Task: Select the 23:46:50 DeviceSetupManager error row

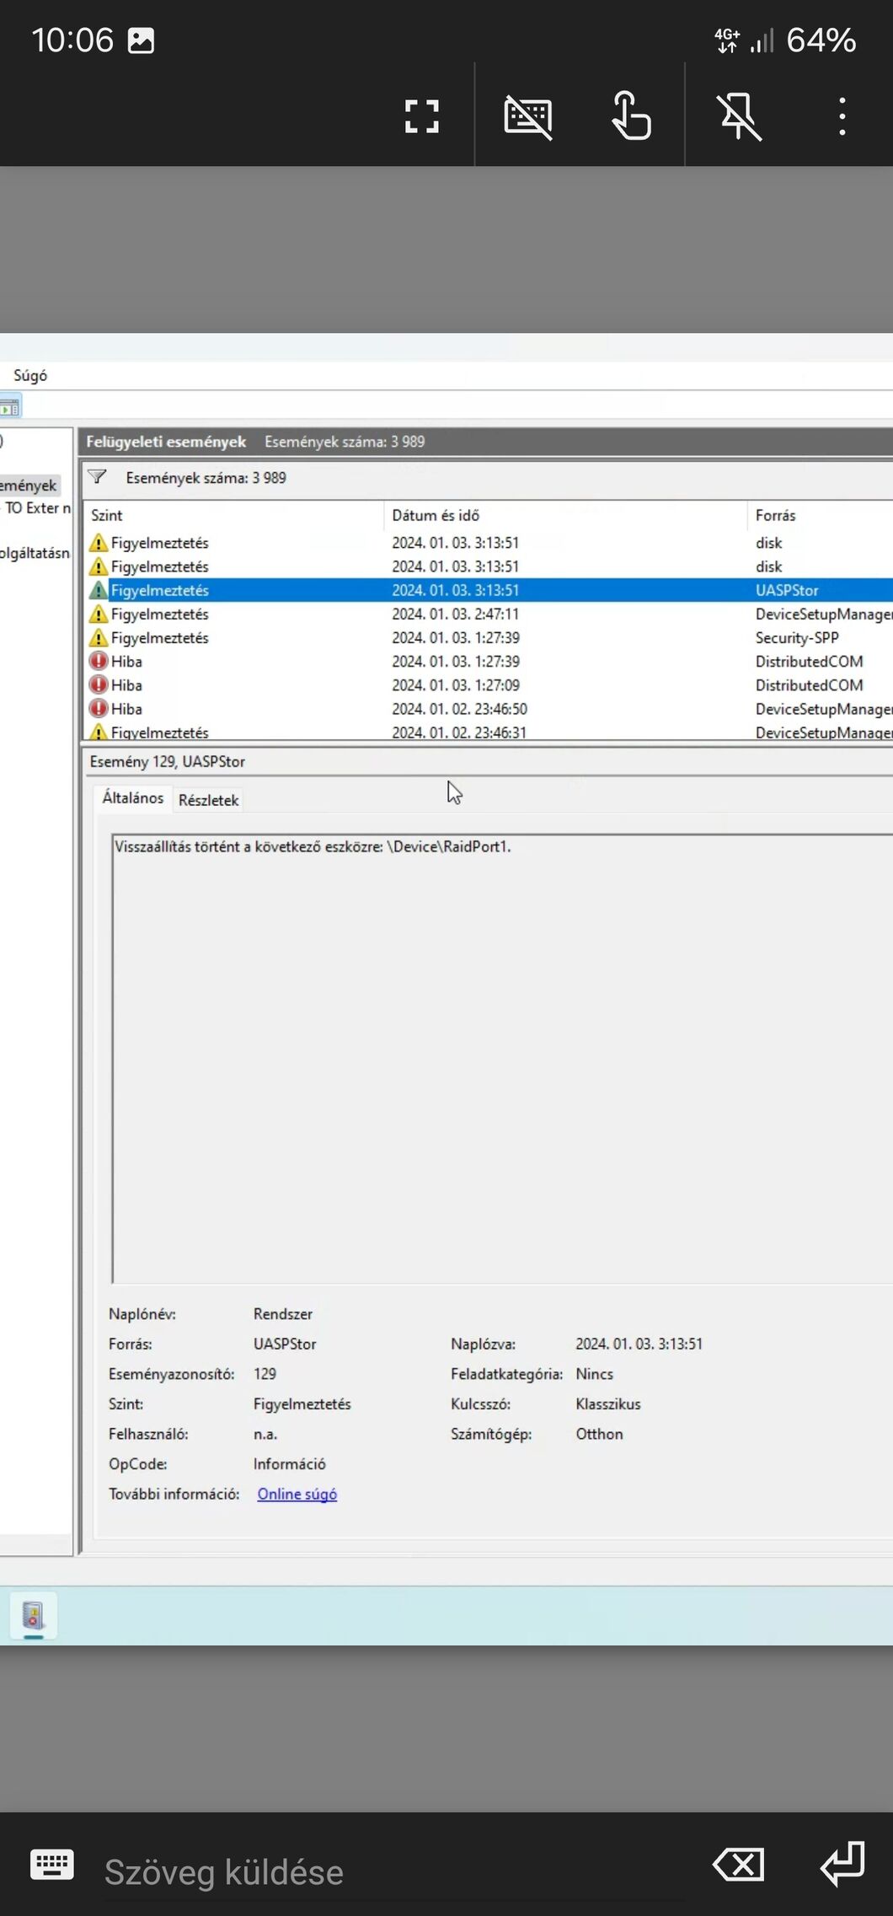Action: (x=489, y=709)
